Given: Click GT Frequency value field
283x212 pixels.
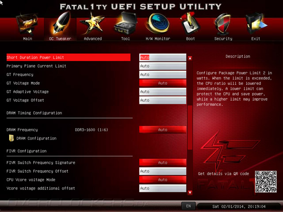Looking at the screenshot, I should click(x=163, y=75).
